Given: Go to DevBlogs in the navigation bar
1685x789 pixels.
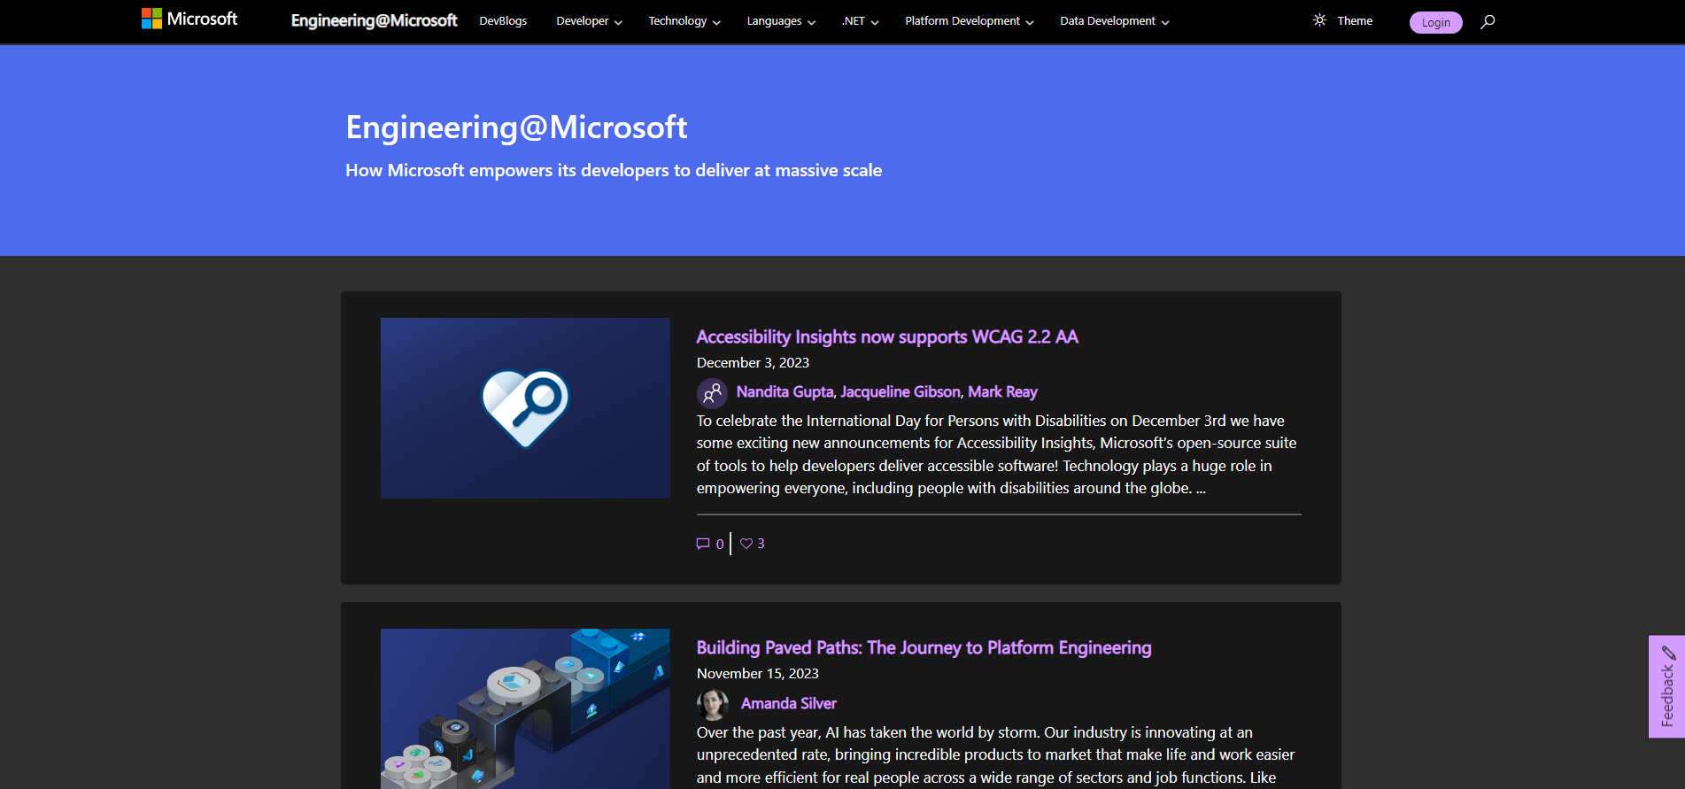Looking at the screenshot, I should 503,21.
